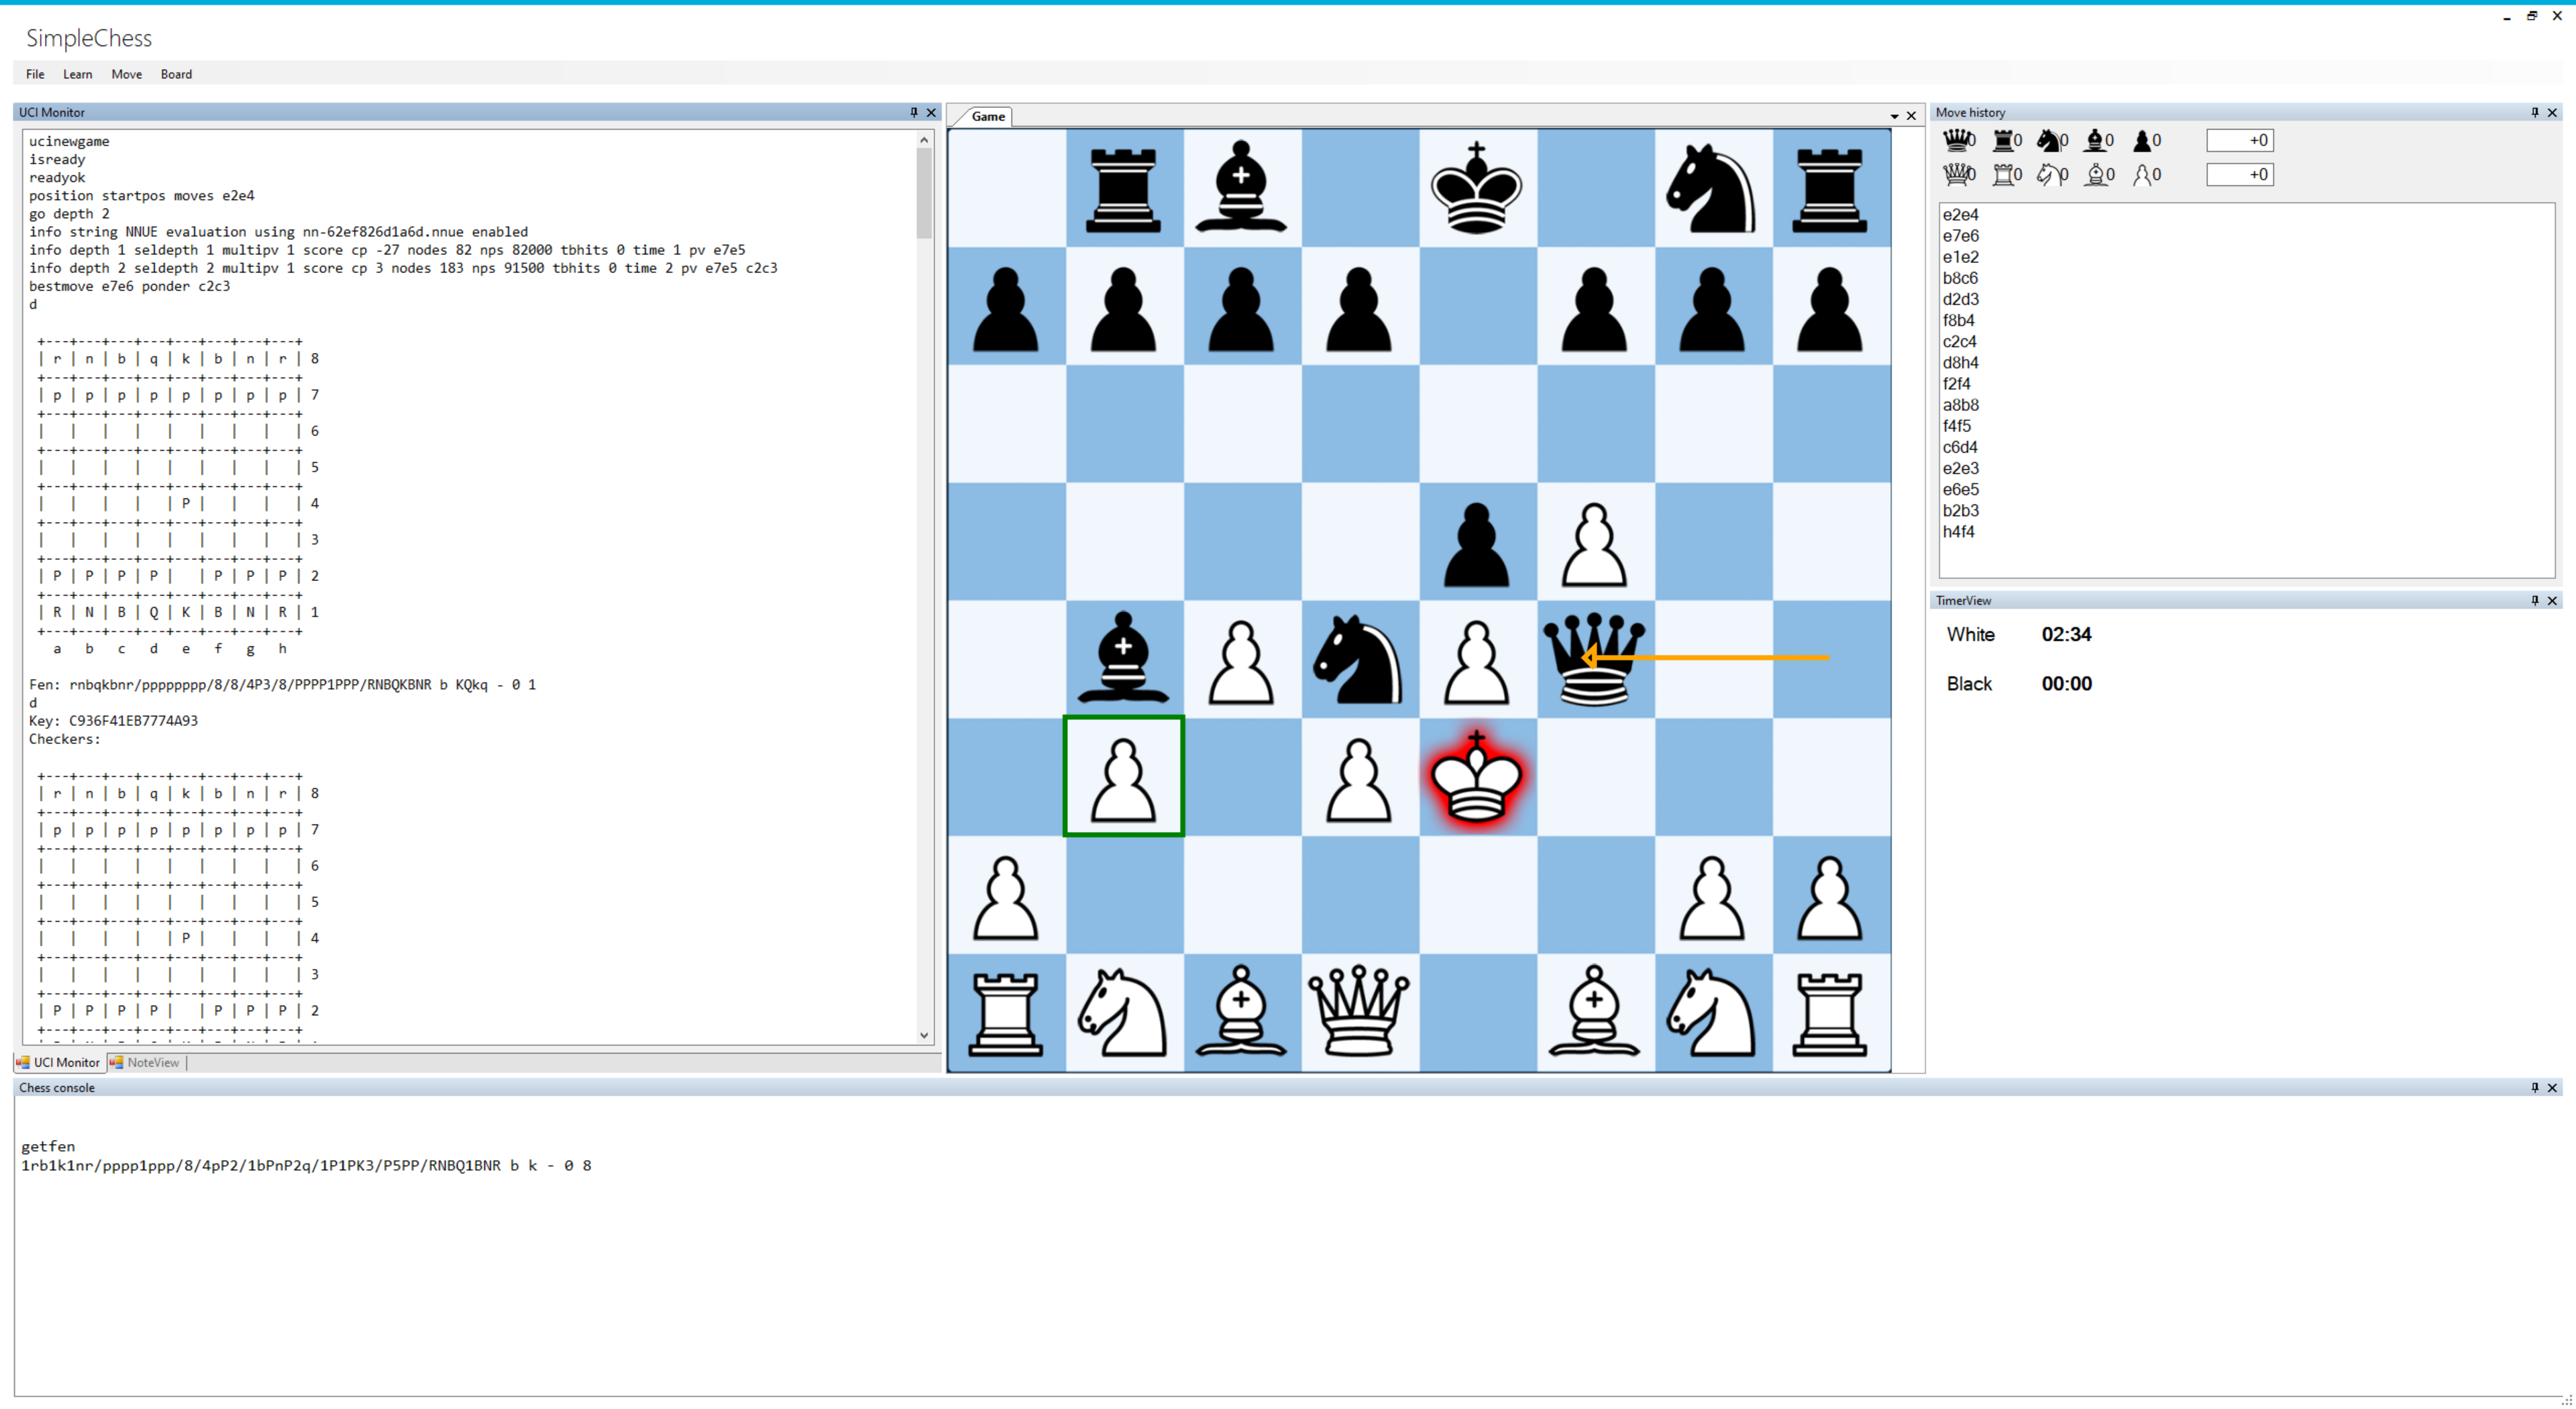Click the black king on the top rank
2576x1409 pixels.
[1476, 188]
